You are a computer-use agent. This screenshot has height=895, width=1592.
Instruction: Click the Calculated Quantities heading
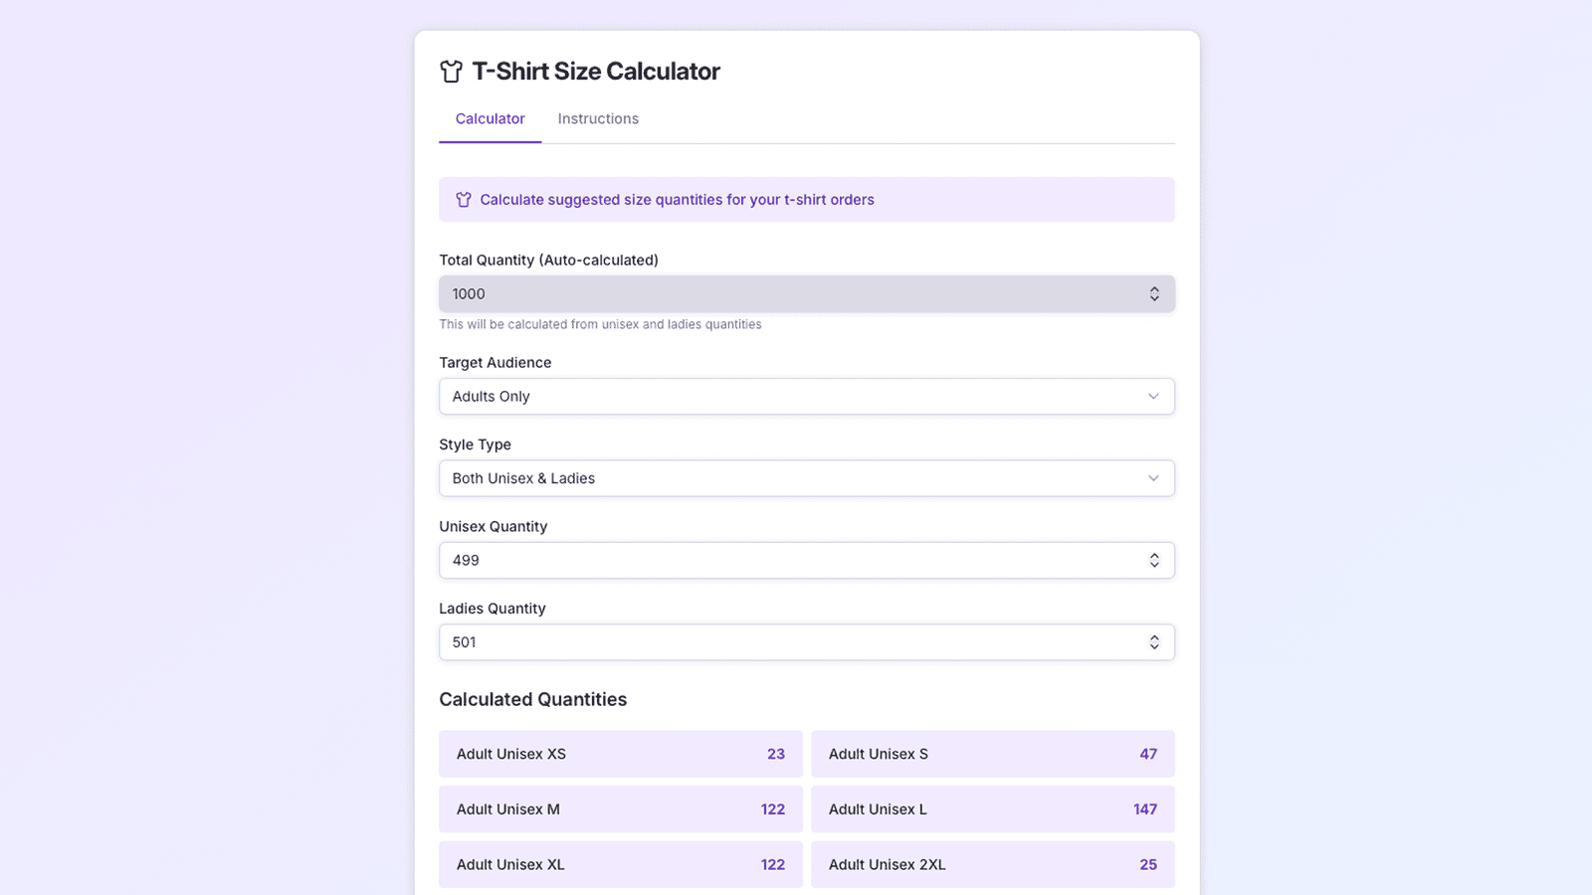pos(532,699)
